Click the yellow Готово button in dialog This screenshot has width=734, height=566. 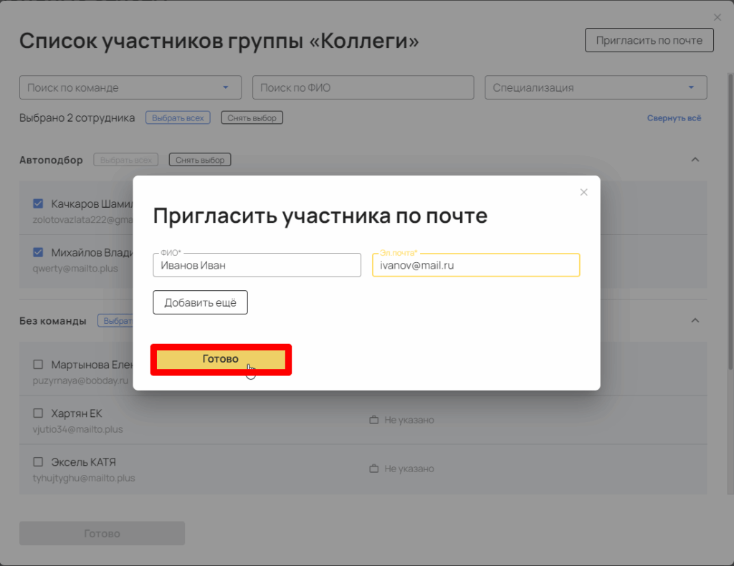pyautogui.click(x=221, y=359)
